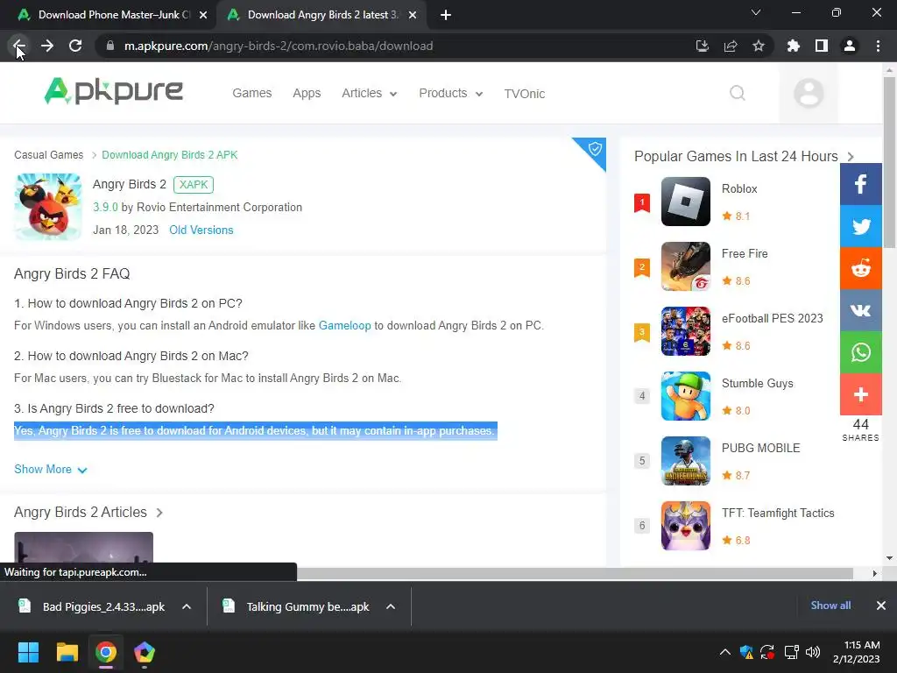The image size is (897, 673).
Task: Open Free Fire game icon
Action: [685, 266]
